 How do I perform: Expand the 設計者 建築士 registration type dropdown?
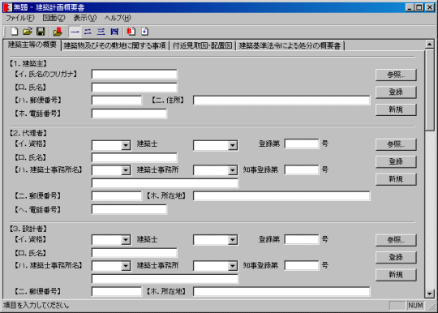(x=233, y=240)
